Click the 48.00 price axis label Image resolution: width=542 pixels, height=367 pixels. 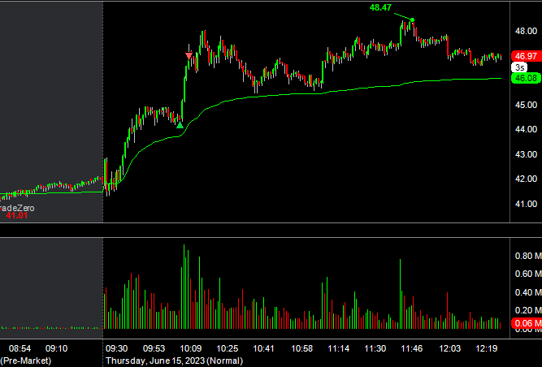pyautogui.click(x=526, y=31)
